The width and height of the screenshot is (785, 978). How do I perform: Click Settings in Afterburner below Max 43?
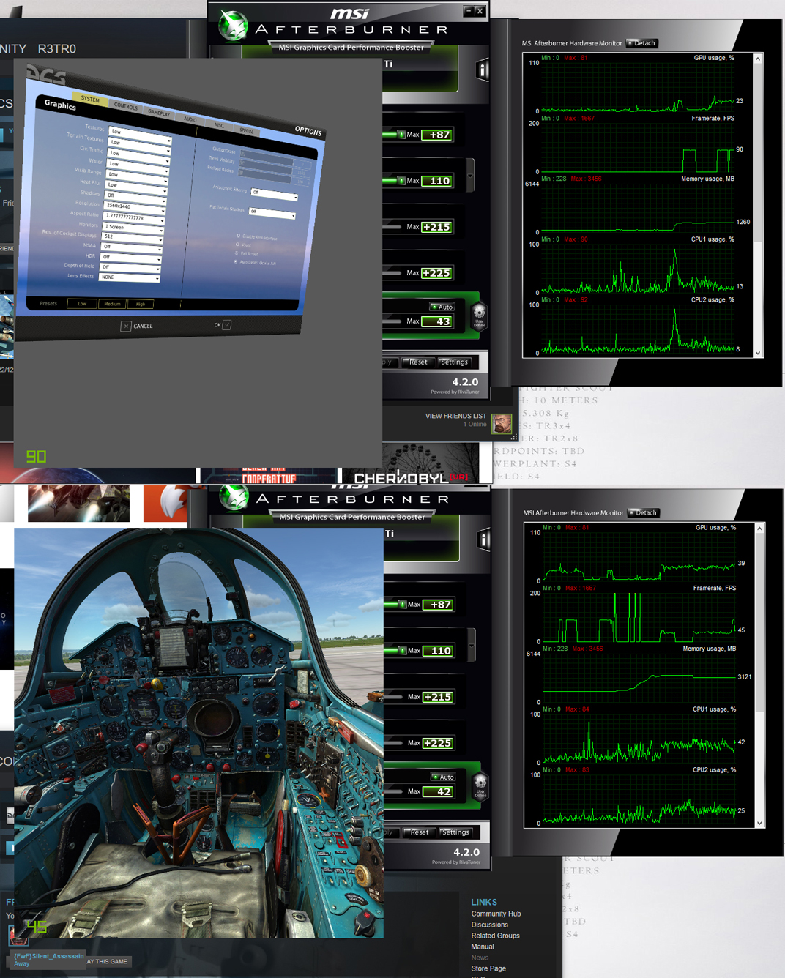(454, 362)
